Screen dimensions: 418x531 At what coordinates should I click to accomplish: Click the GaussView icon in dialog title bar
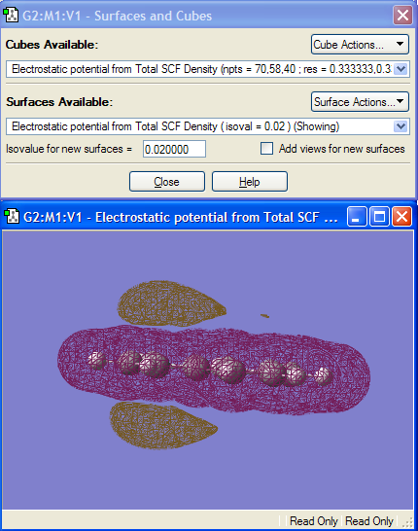11,16
